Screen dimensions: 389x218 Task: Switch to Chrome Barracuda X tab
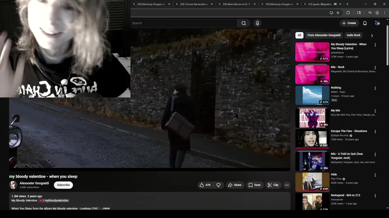click(194, 4)
